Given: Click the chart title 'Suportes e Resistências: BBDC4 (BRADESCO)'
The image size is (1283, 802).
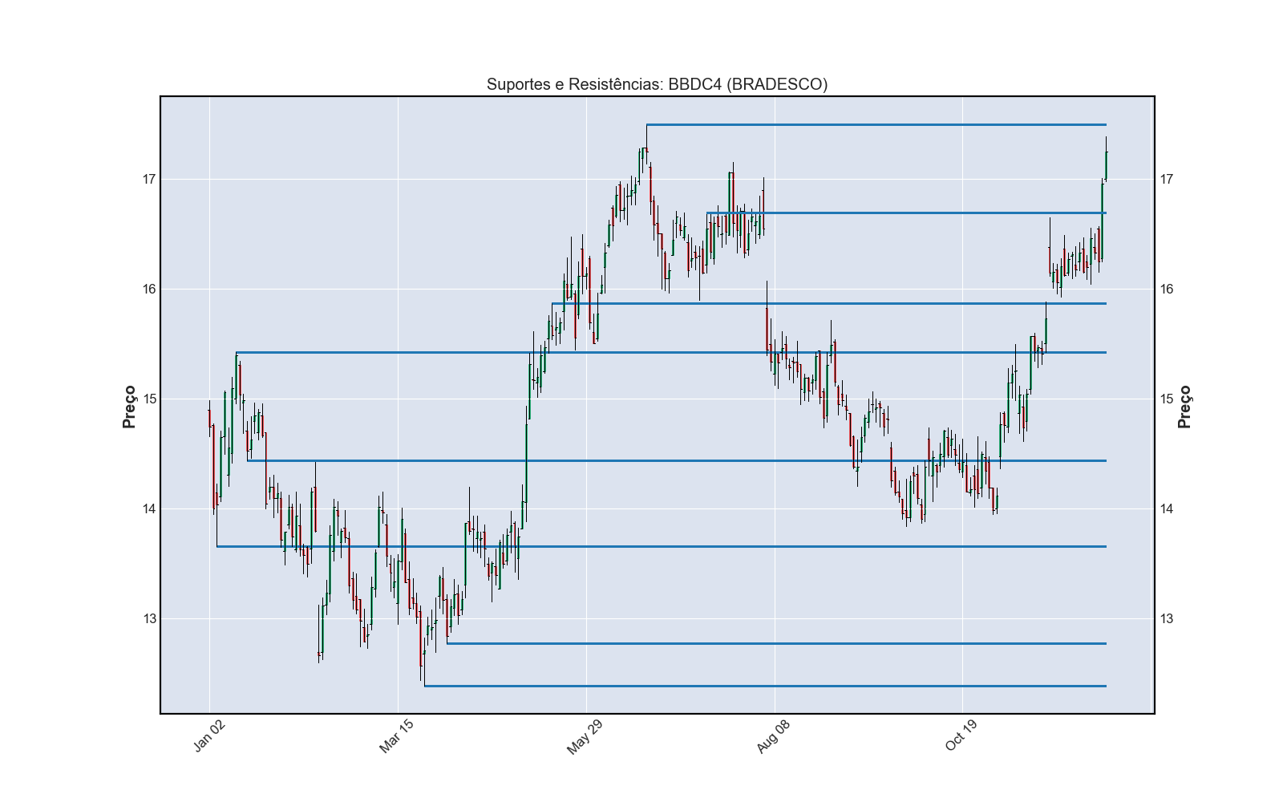Looking at the screenshot, I should pyautogui.click(x=657, y=84).
